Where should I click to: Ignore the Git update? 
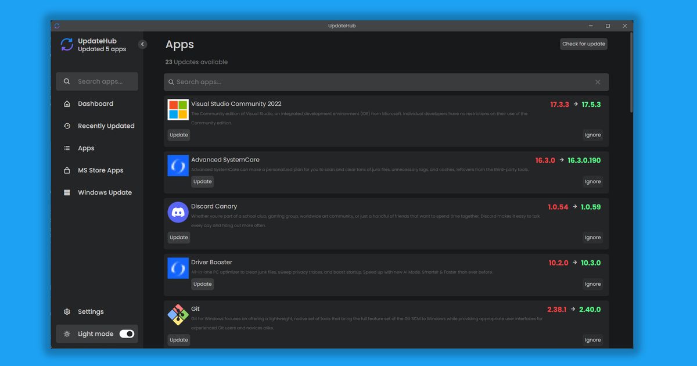click(593, 340)
